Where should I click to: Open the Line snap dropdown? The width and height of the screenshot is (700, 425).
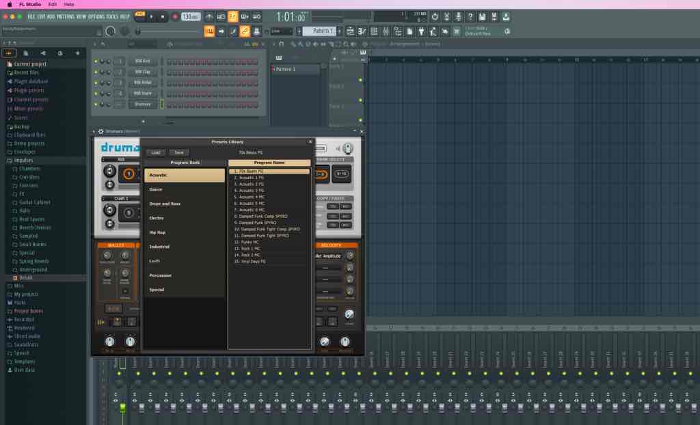point(281,31)
